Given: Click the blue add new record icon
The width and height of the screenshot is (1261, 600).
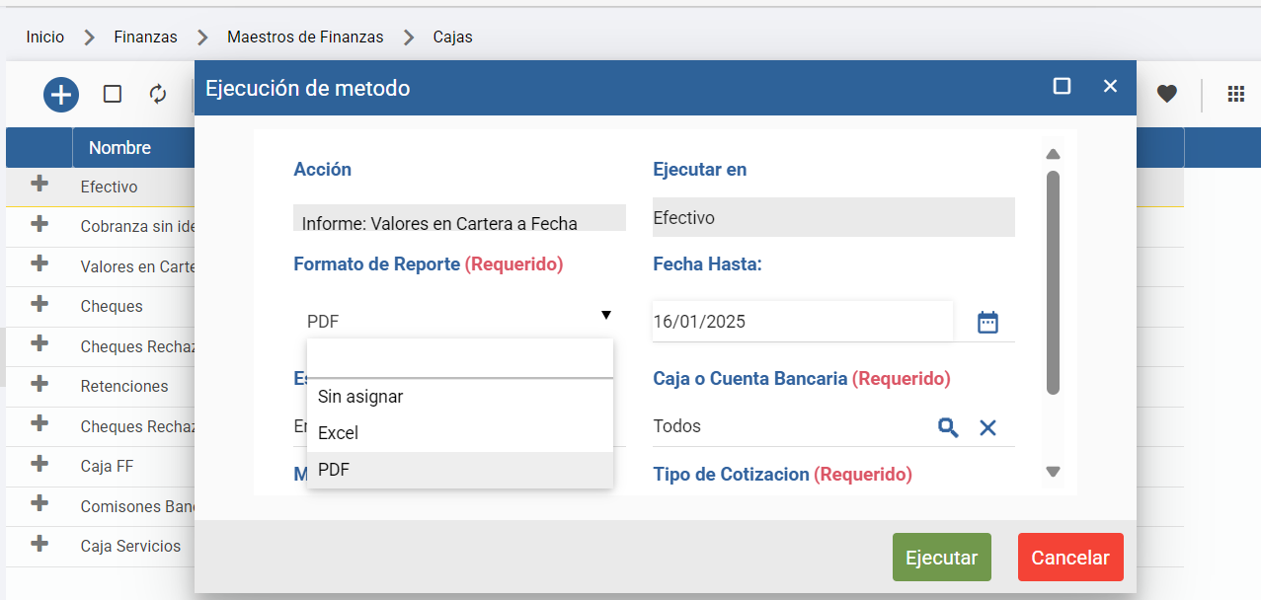Looking at the screenshot, I should click(x=61, y=95).
